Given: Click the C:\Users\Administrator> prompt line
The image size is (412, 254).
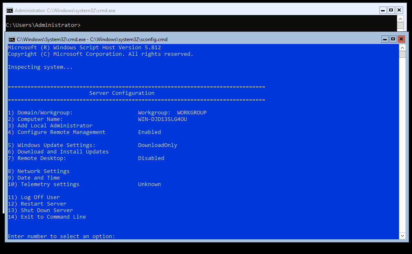Looking at the screenshot, I should pos(43,25).
